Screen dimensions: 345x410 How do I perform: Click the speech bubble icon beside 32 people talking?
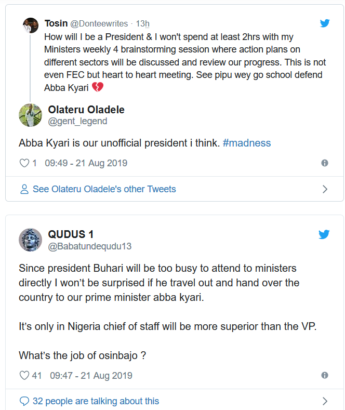coord(24,401)
